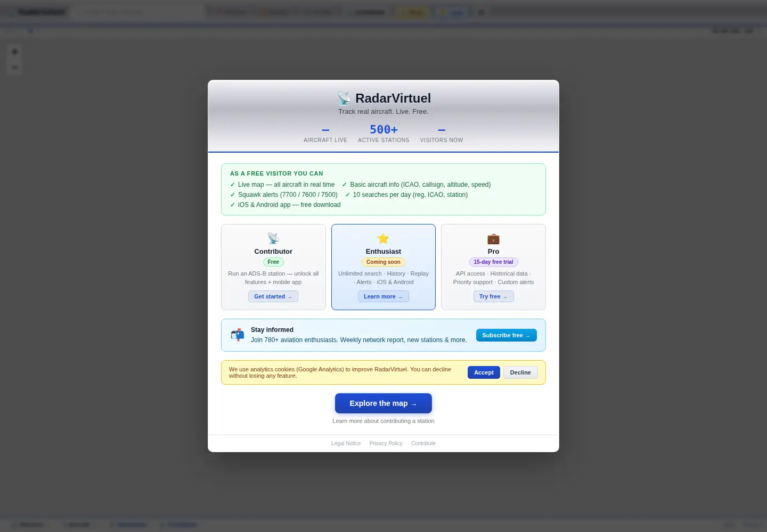This screenshot has width=767, height=532.
Task: Decline the analytics cookies
Action: coord(520,372)
